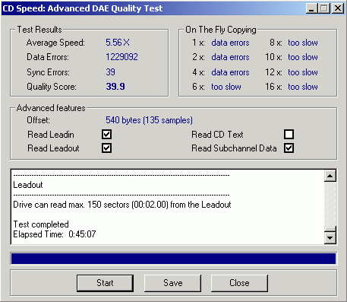Enable the Read CD Text checkbox
Viewport: 347px width, 302px height.
[289, 134]
